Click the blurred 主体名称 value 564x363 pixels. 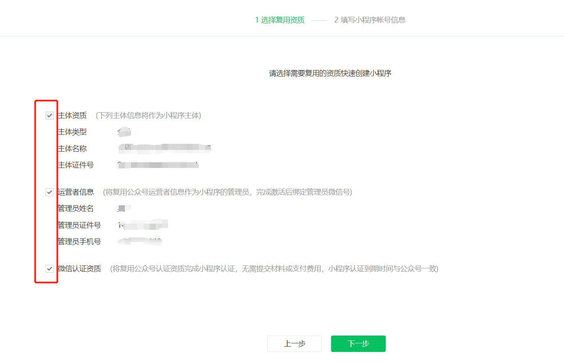pos(164,149)
